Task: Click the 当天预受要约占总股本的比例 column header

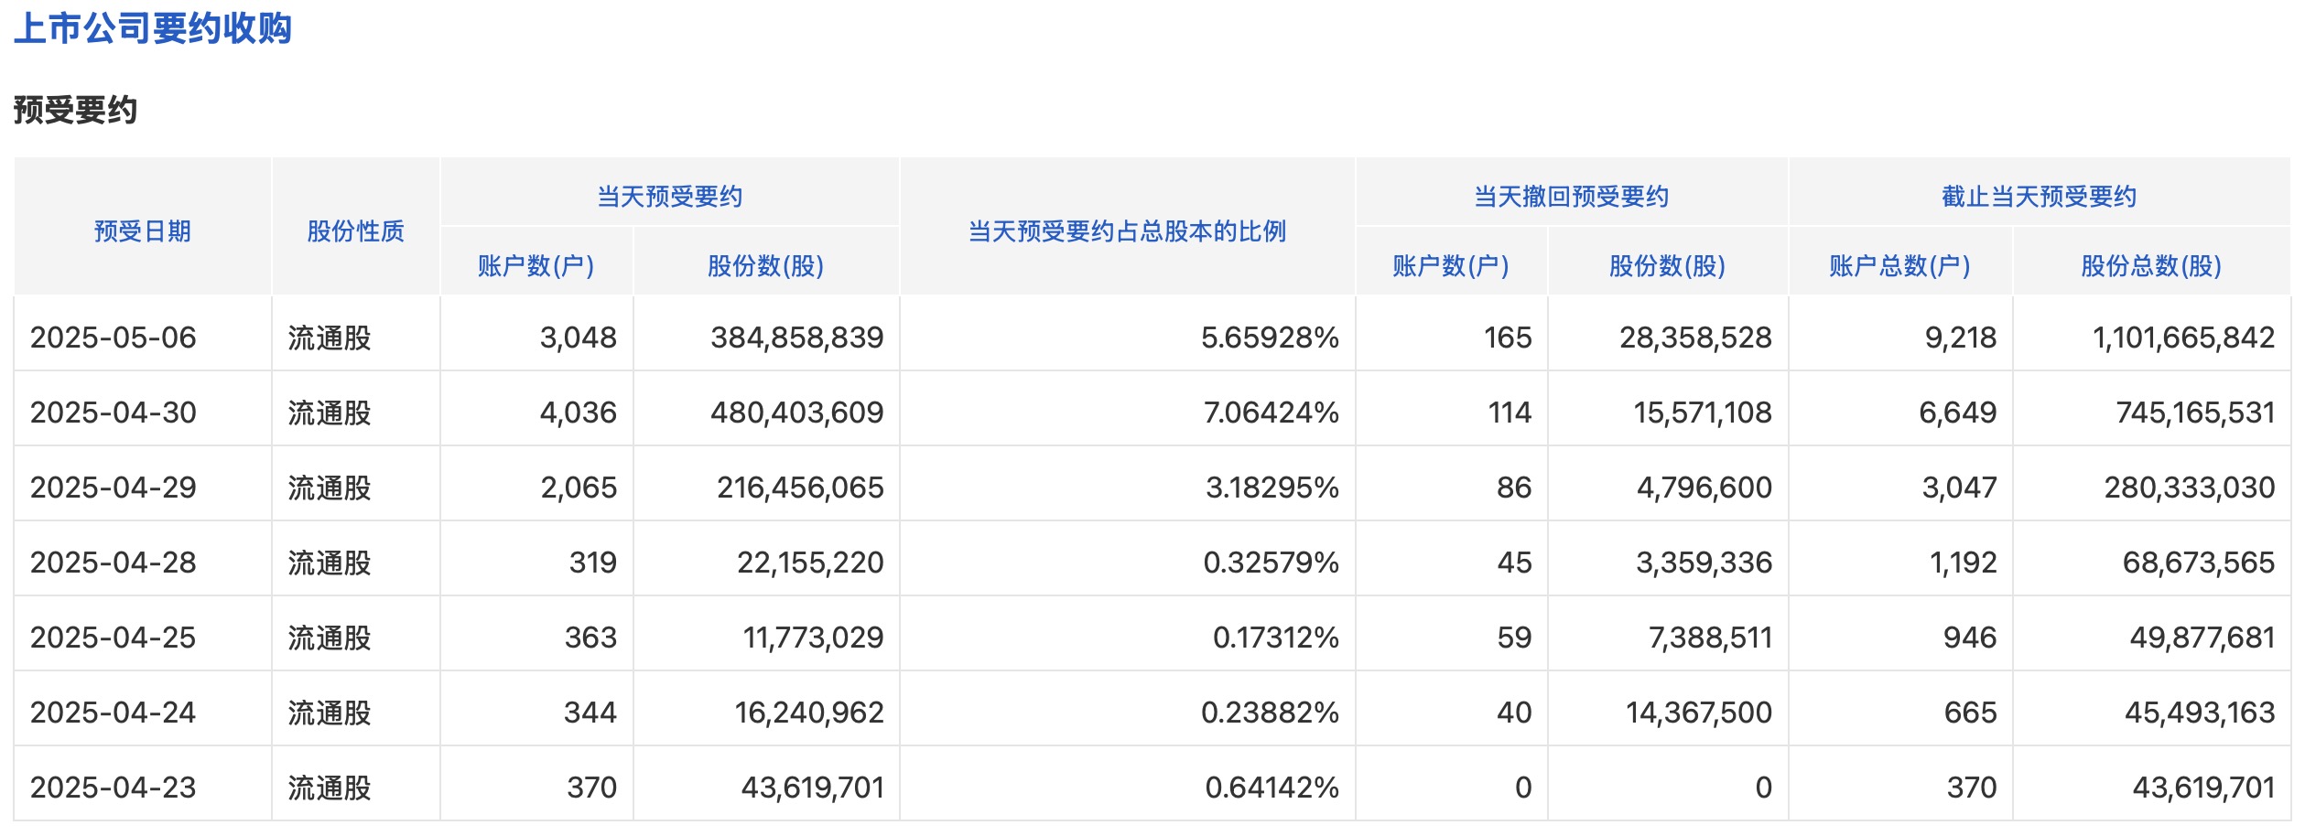Action: click(1128, 231)
